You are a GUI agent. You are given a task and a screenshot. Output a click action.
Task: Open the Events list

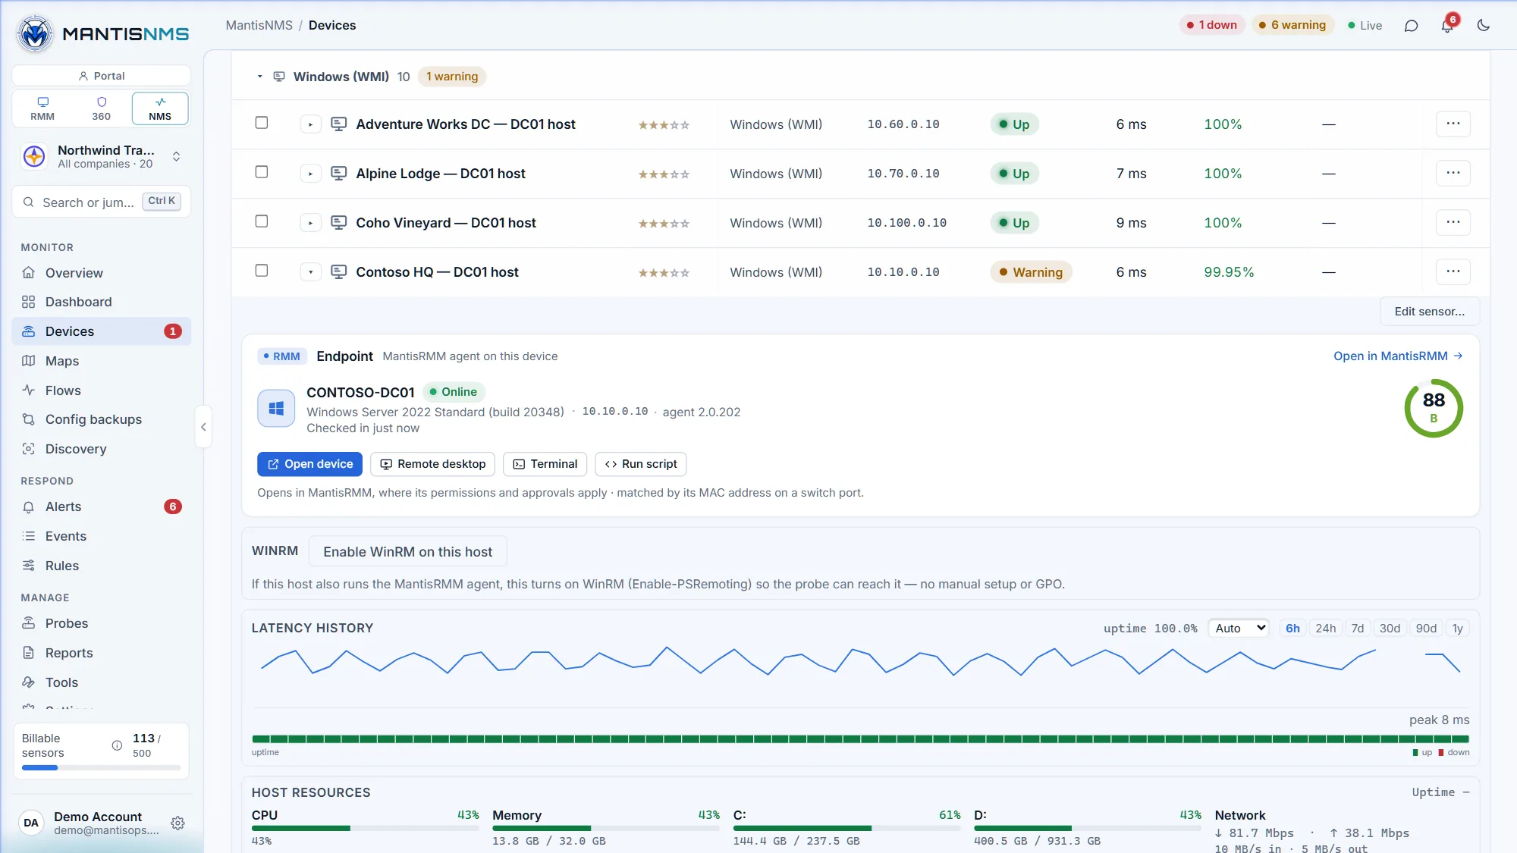click(101, 536)
